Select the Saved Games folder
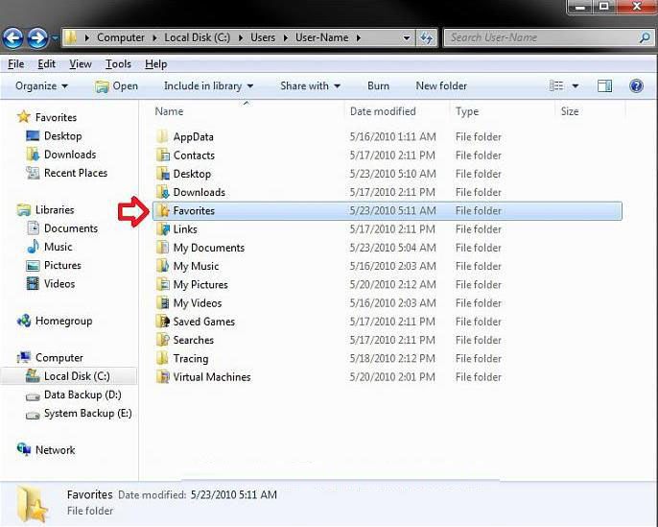The image size is (658, 527). click(204, 322)
